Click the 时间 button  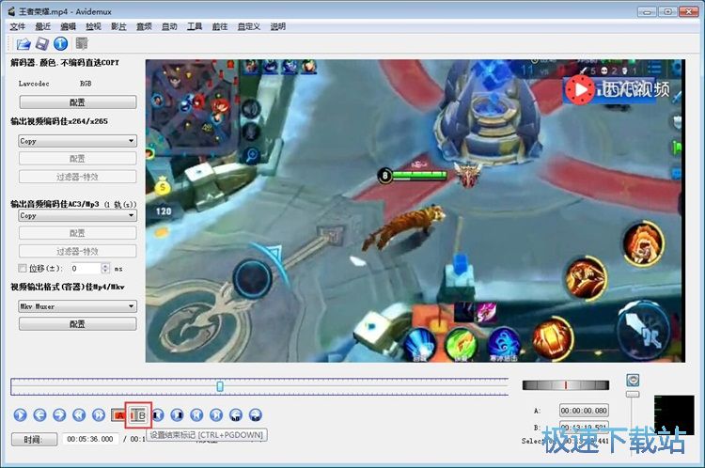click(34, 439)
